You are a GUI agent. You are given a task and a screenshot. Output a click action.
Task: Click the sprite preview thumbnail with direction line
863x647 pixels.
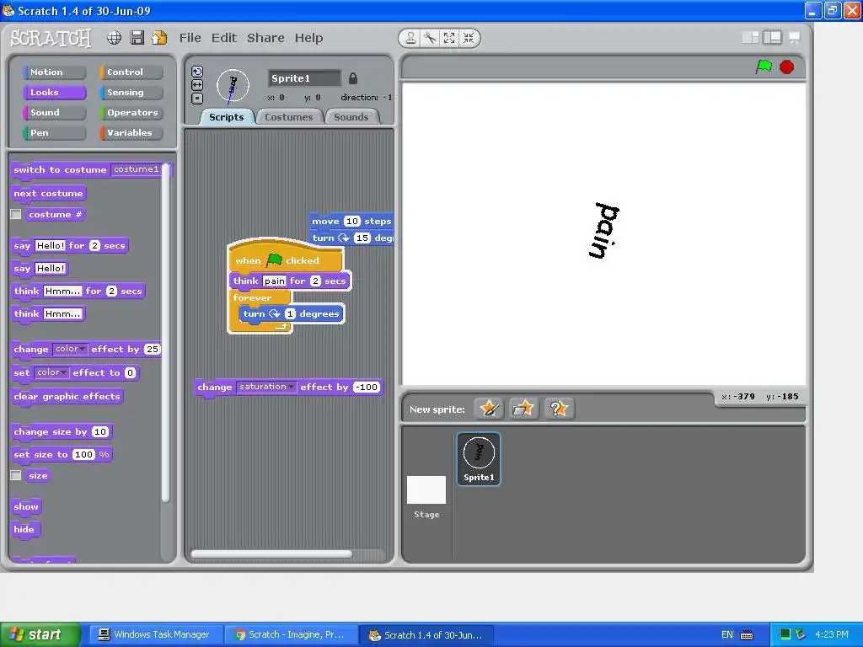tap(233, 86)
